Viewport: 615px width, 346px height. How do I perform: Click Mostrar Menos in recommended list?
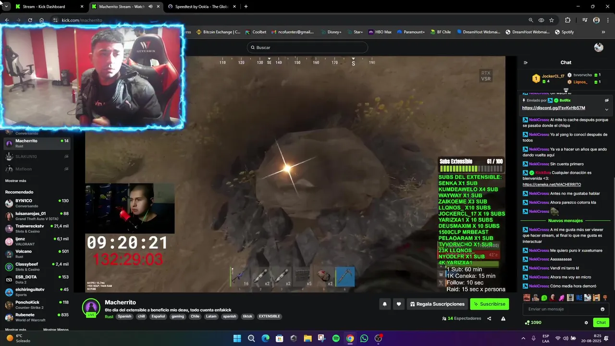(56, 330)
